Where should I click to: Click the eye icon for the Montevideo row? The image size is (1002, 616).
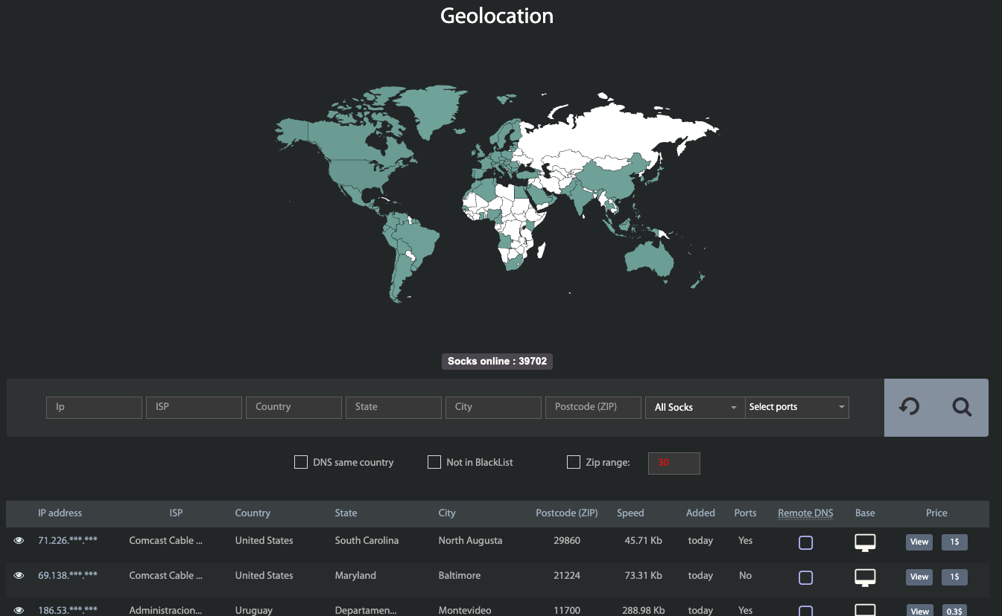click(x=19, y=610)
